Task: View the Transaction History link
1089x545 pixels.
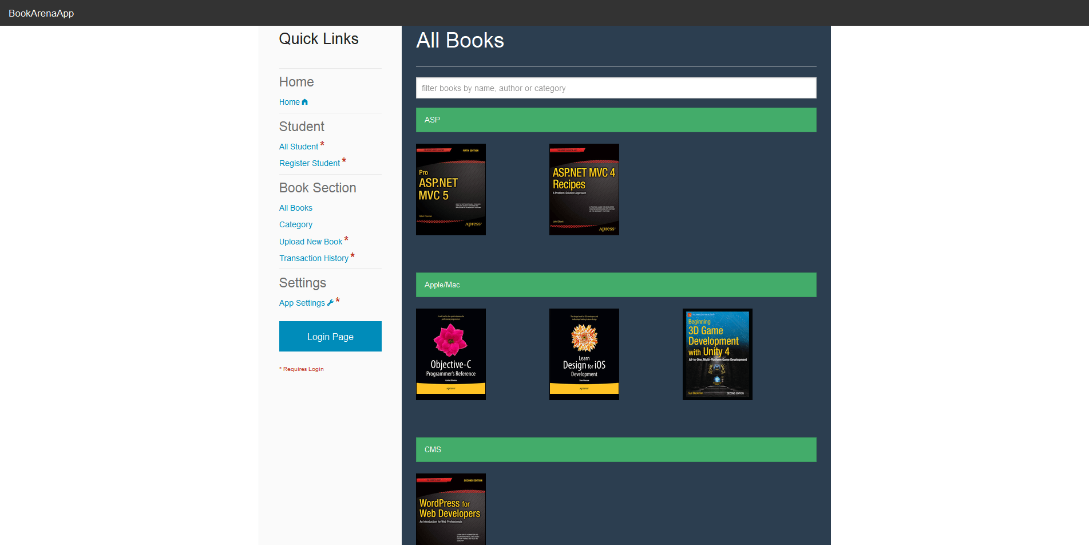Action: 314,258
